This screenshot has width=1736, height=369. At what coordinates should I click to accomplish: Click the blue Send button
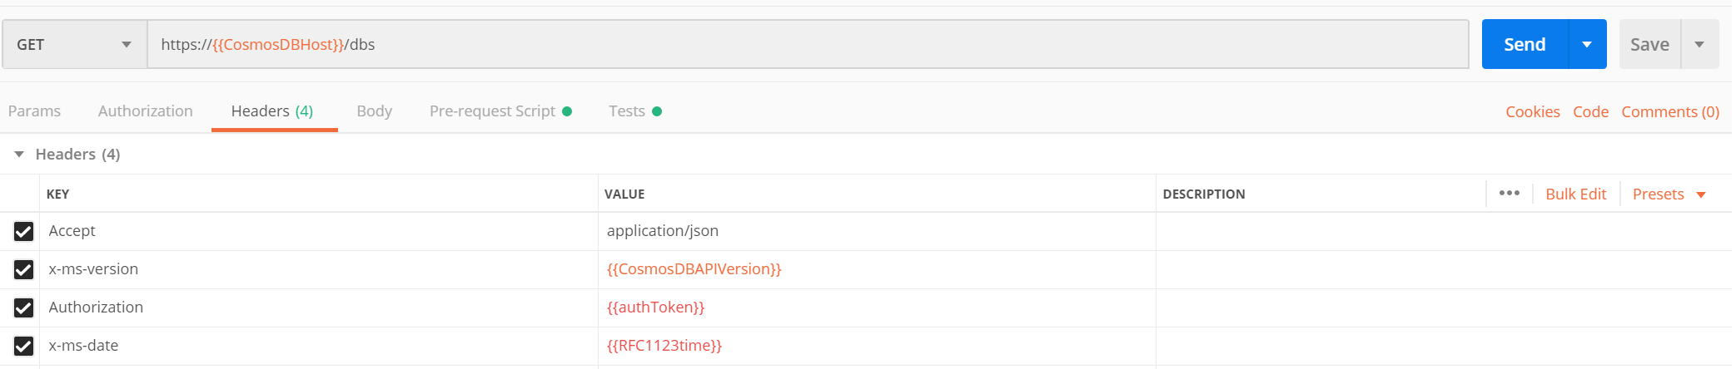click(x=1525, y=44)
